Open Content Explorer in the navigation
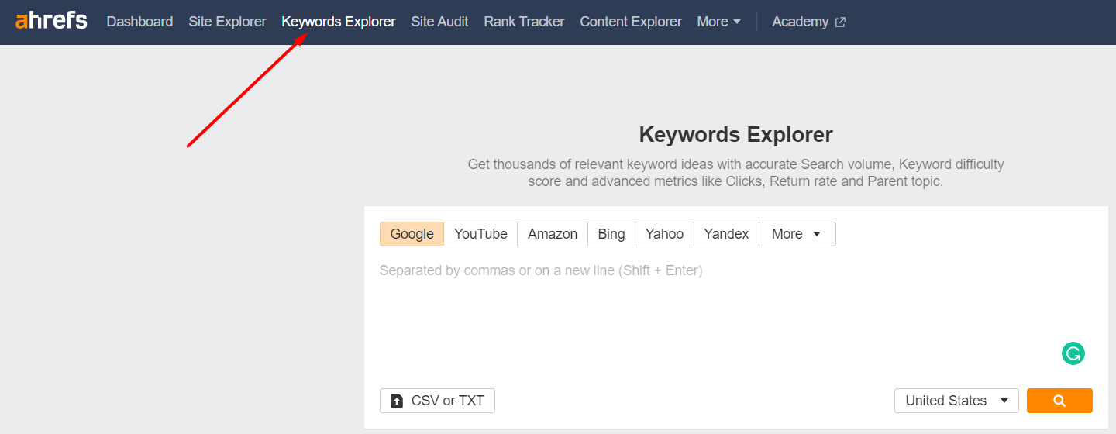The height and width of the screenshot is (434, 1116). (x=631, y=22)
